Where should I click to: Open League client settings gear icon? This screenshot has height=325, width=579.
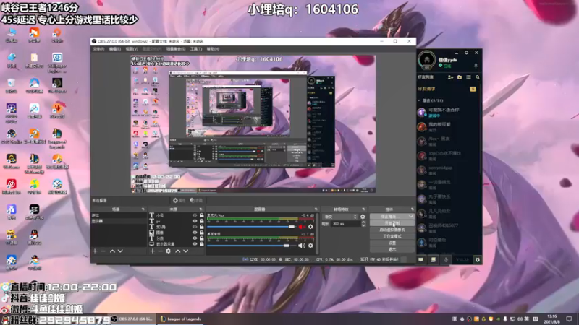point(466,53)
